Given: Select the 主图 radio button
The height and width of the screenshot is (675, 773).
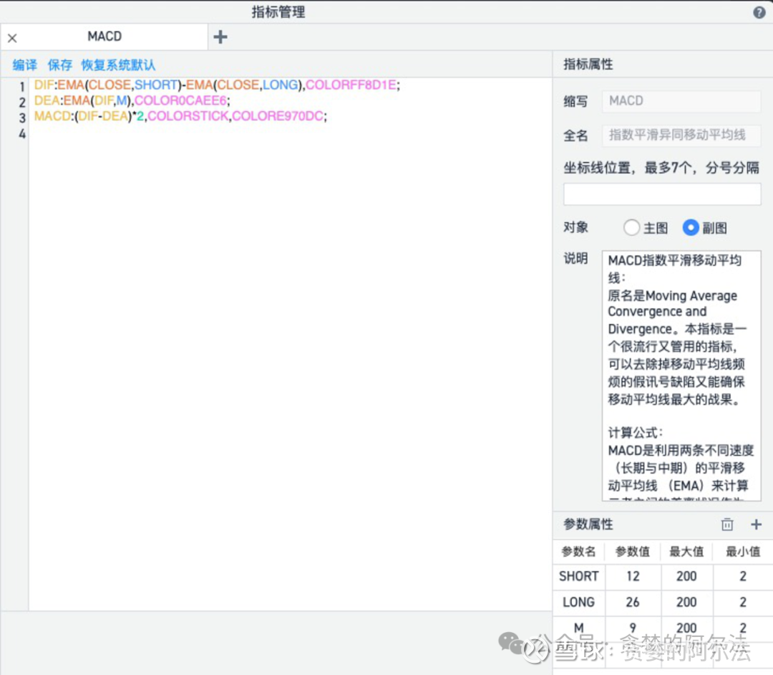Looking at the screenshot, I should (x=631, y=227).
